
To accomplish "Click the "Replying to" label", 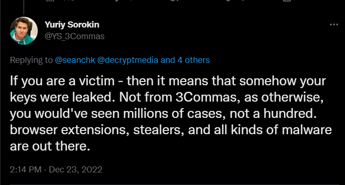I will (31, 60).
